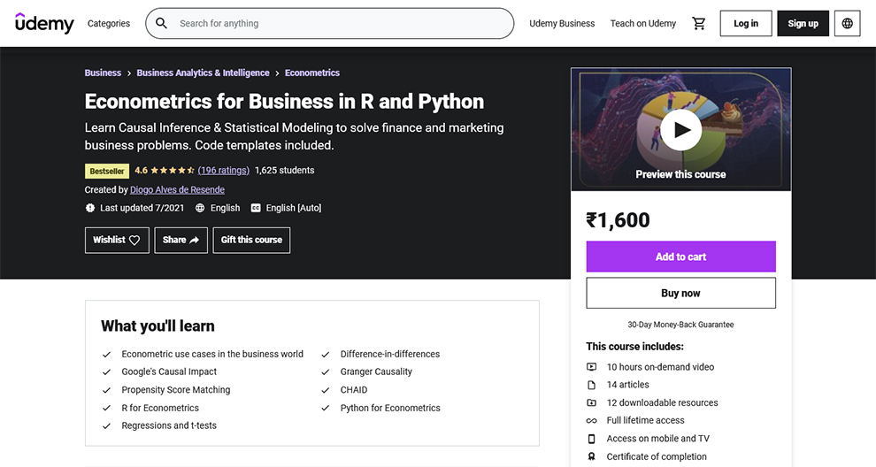Click checkmark beside Google's Causal Impact

(x=106, y=372)
